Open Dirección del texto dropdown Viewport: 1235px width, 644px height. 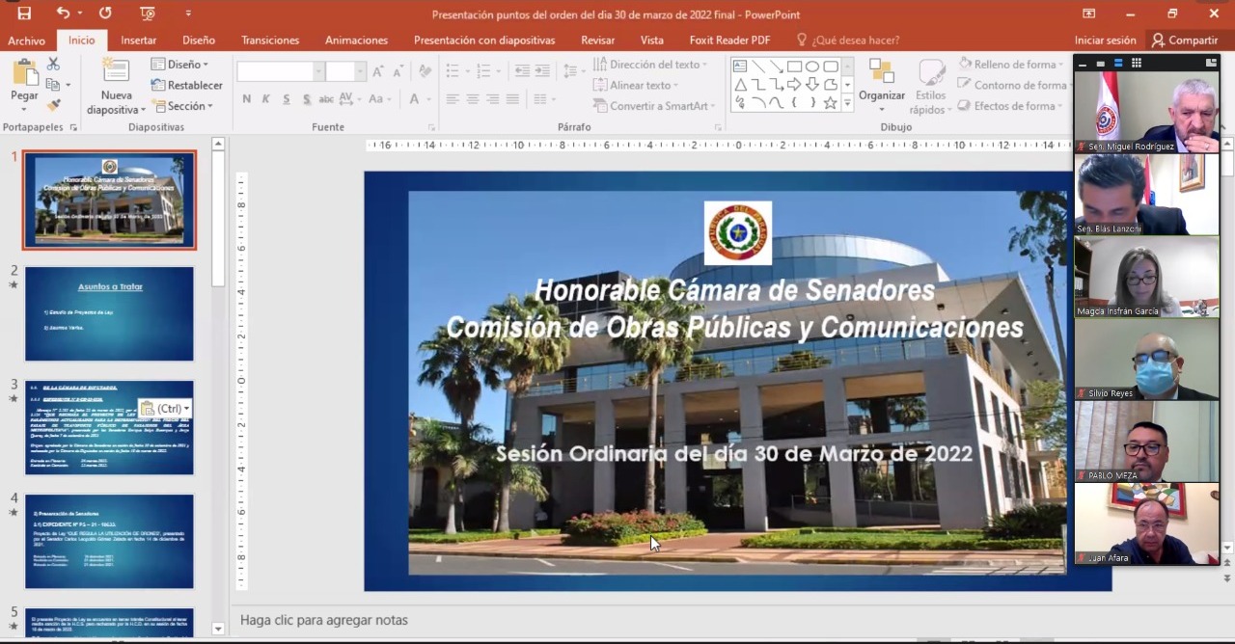pos(649,64)
